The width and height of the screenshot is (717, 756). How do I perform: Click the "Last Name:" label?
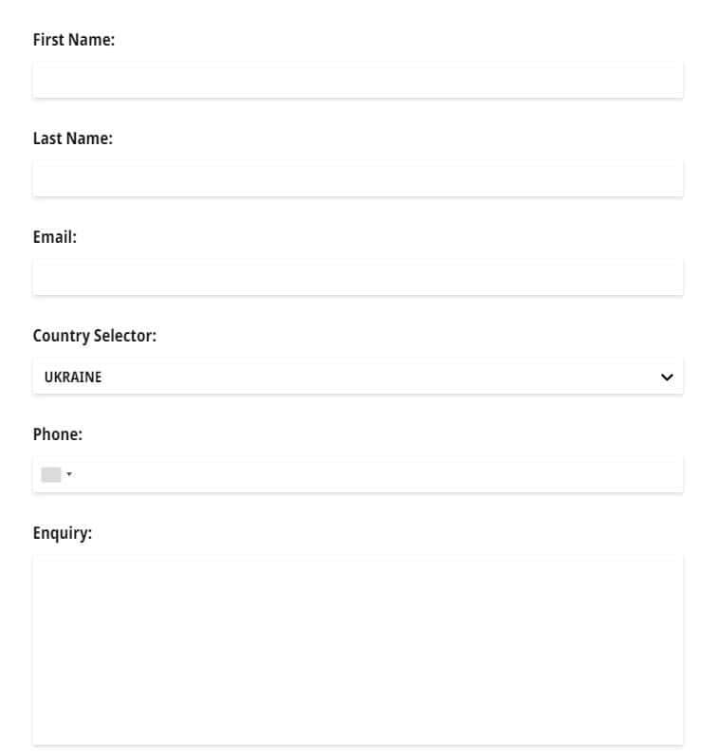72,138
